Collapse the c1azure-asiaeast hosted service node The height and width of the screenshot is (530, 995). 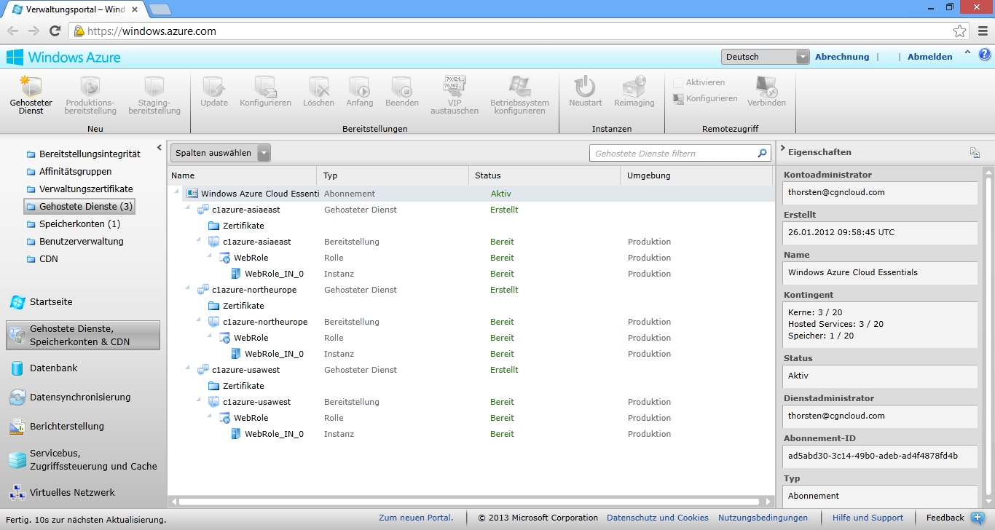(188, 209)
